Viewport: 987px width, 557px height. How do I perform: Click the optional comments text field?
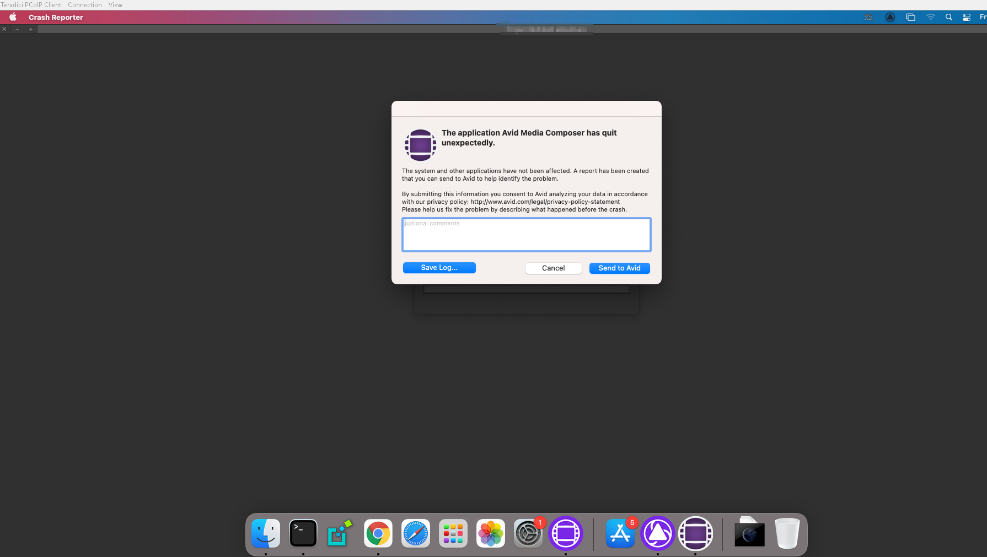pos(527,235)
